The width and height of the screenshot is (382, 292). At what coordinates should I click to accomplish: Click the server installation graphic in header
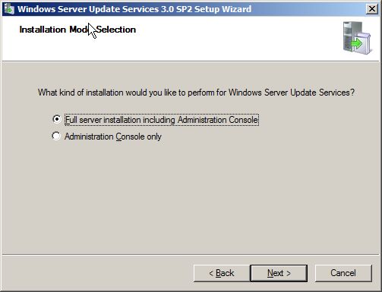[x=357, y=38]
